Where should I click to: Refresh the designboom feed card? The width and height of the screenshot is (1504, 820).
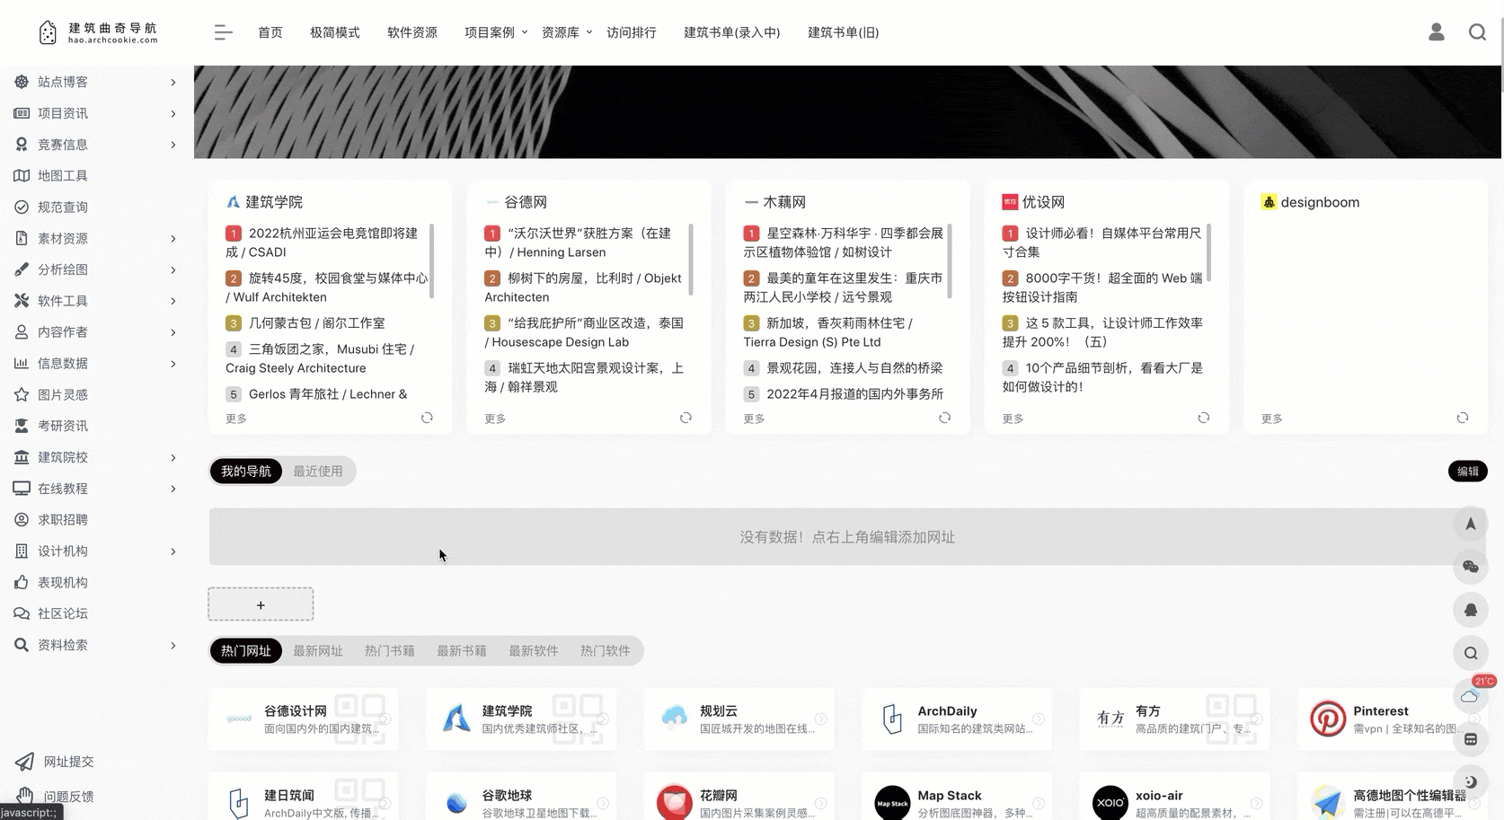pyautogui.click(x=1462, y=418)
